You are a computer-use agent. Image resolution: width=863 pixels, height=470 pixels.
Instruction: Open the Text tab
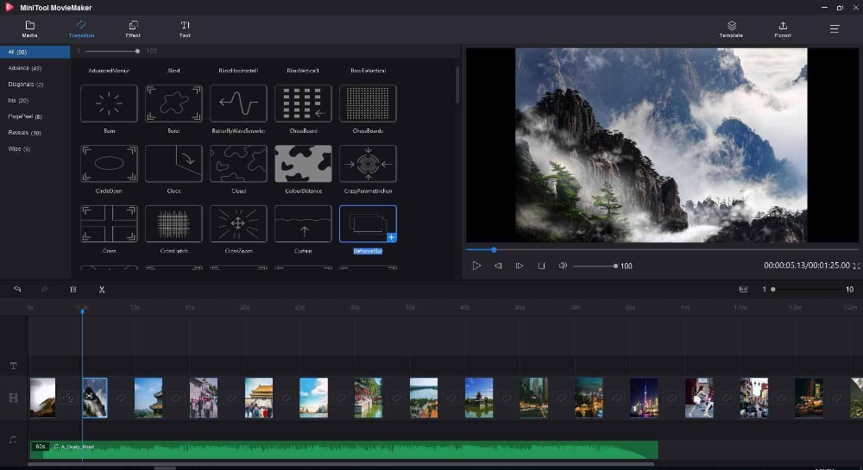[x=185, y=29]
